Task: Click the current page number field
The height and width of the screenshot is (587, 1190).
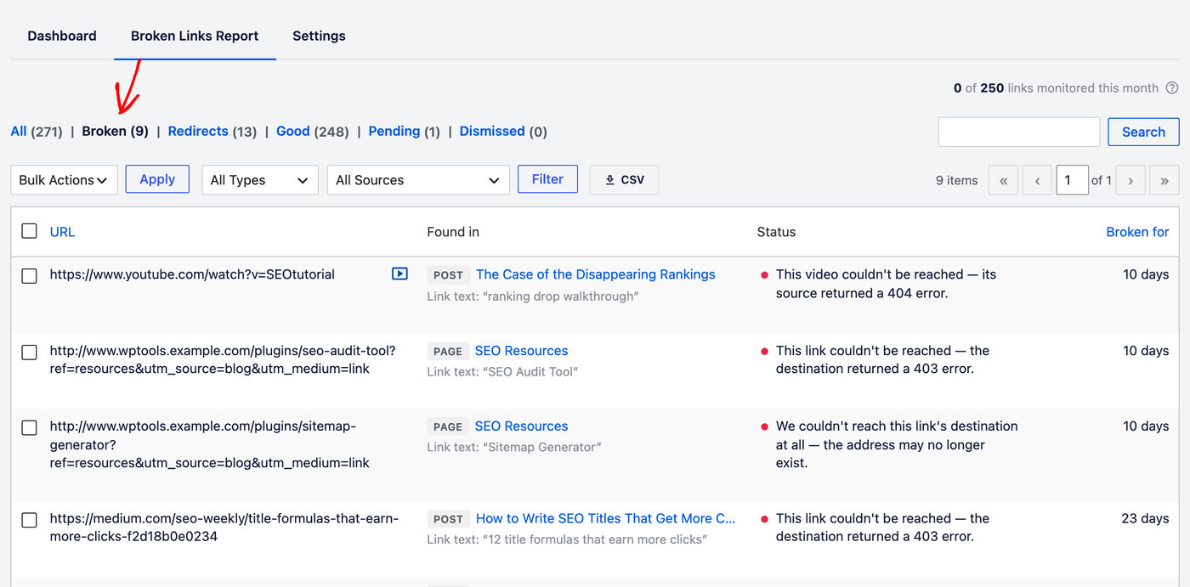Action: 1072,180
